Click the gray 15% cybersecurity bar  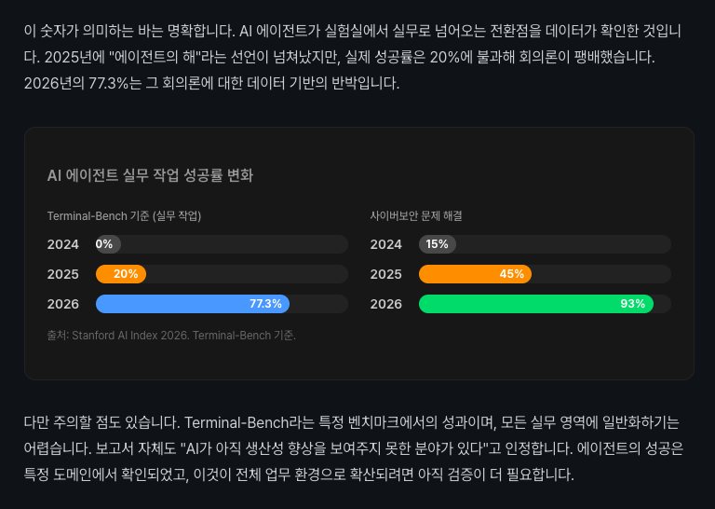click(437, 244)
